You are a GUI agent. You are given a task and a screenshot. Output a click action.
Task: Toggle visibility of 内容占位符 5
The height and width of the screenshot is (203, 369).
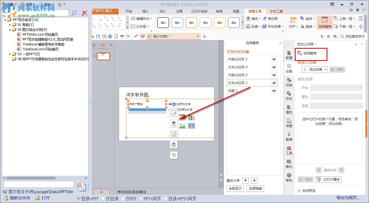tap(274, 59)
